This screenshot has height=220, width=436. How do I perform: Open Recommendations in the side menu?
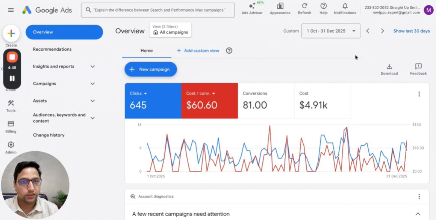52,49
